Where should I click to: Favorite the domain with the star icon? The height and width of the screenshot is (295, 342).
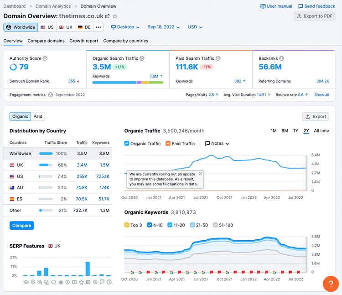pos(115,16)
